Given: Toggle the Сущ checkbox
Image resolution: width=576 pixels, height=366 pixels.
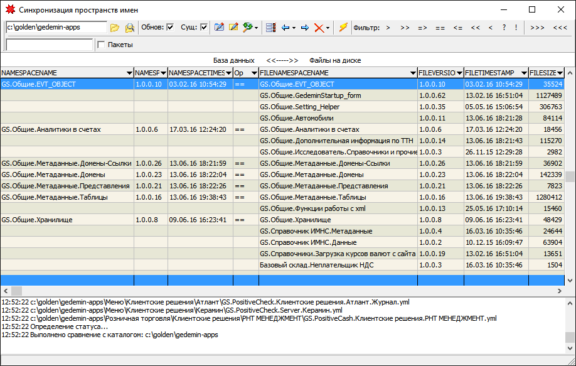Looking at the screenshot, I should tap(204, 28).
